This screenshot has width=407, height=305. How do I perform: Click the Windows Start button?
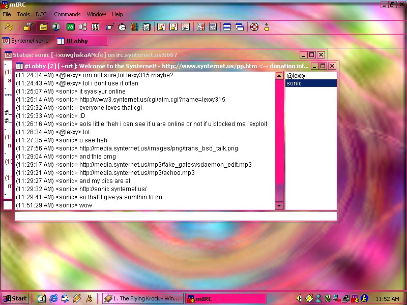(15, 298)
